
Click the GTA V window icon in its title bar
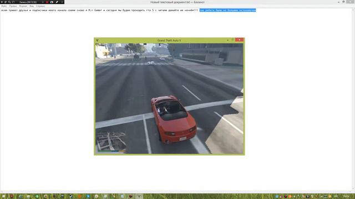pyautogui.click(x=97, y=40)
